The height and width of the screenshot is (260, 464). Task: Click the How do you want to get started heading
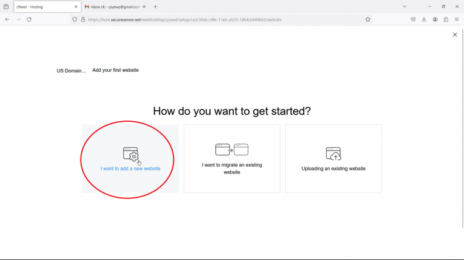[232, 111]
